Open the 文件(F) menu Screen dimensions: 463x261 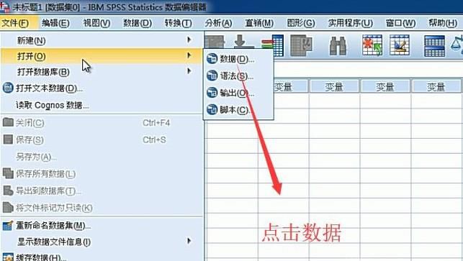[15, 23]
